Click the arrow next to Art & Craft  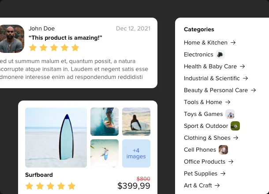click(x=217, y=186)
